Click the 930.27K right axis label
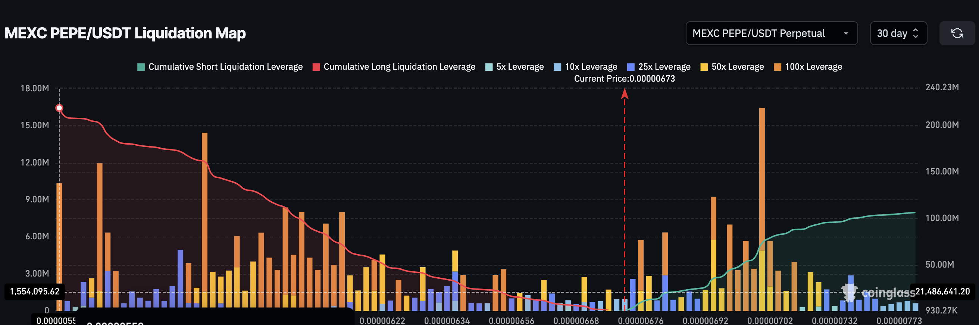Viewport: 979px width, 325px height. pos(941,310)
